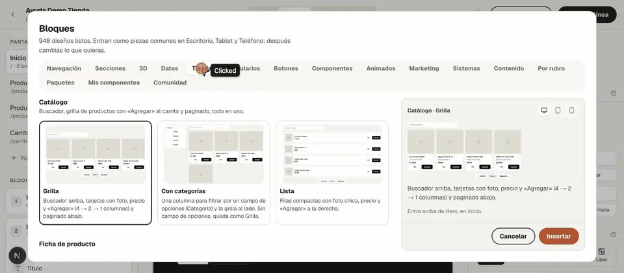This screenshot has width=624, height=273.
Task: Go back with the top-left arrow
Action: pyautogui.click(x=13, y=14)
